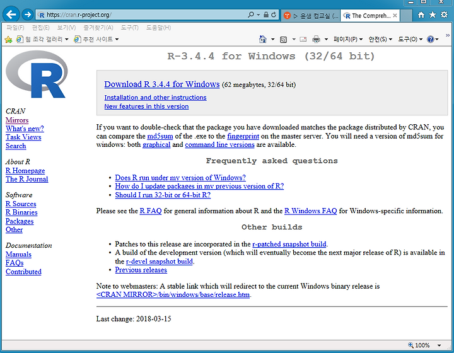Open the zoom level 100% dropdown arrow

coord(439,345)
